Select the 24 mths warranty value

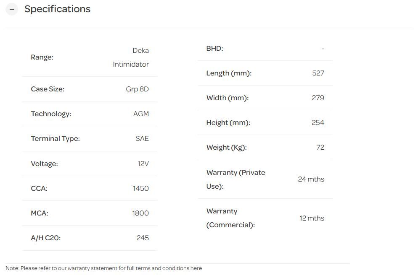coord(311,179)
